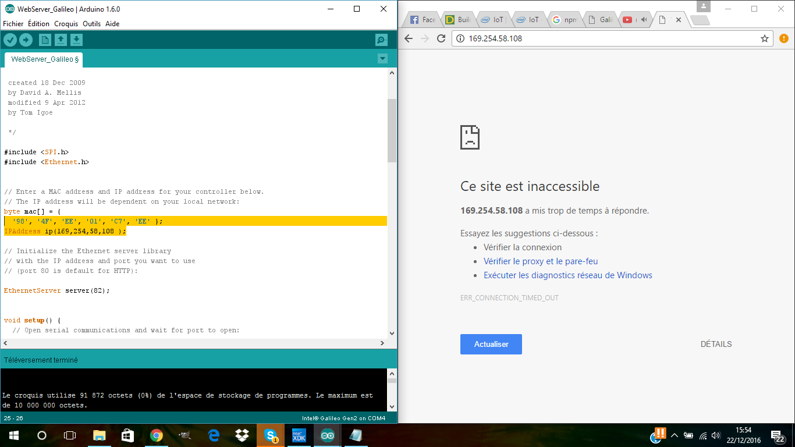Image resolution: width=795 pixels, height=447 pixels.
Task: Open the 'Vérifier le proxy et le pare-feu' link
Action: 541,261
